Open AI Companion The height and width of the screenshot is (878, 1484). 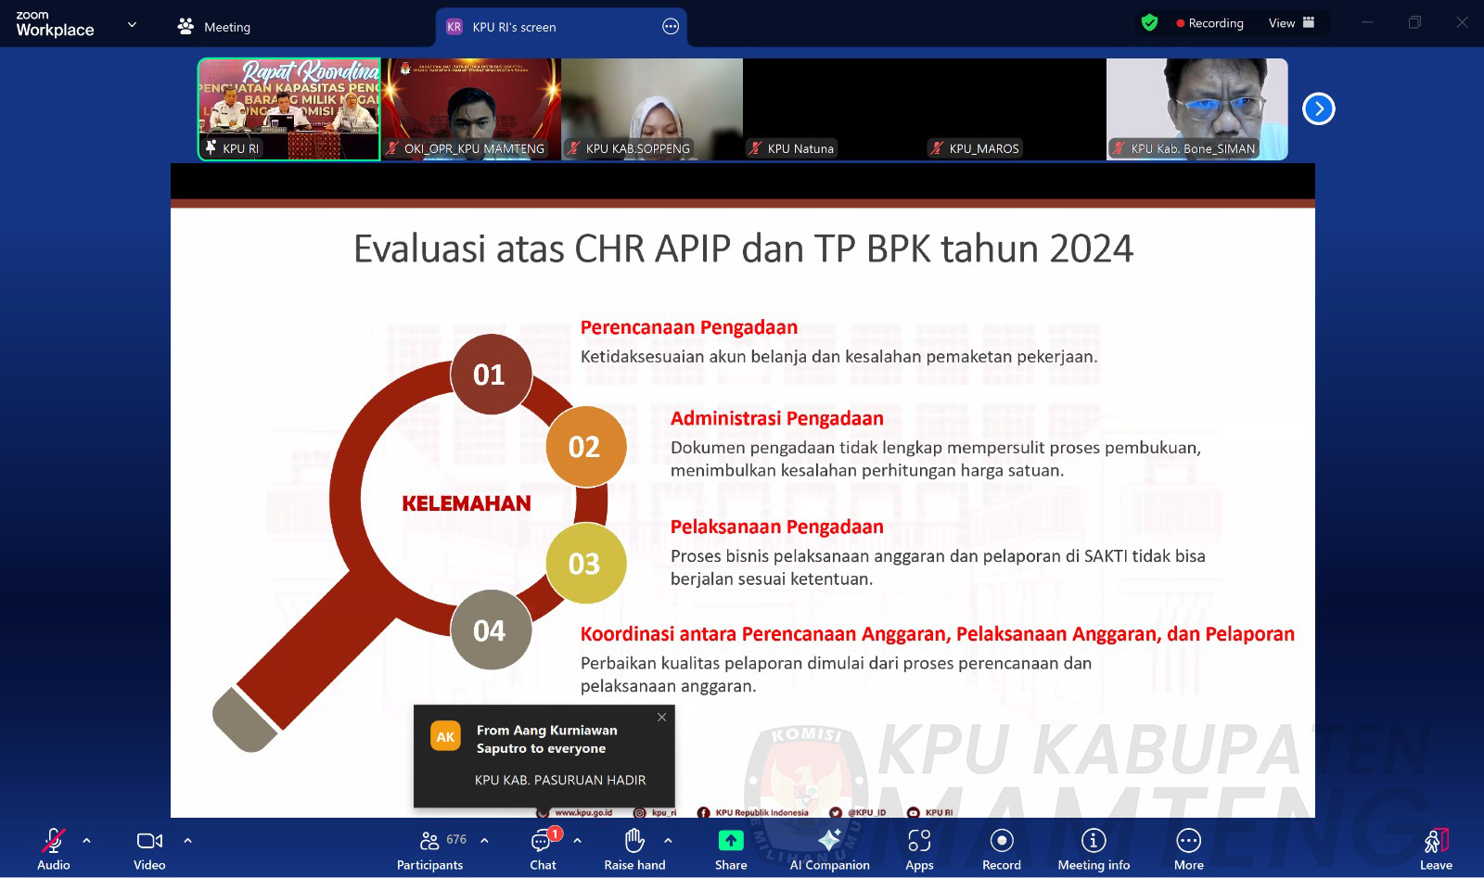click(829, 849)
